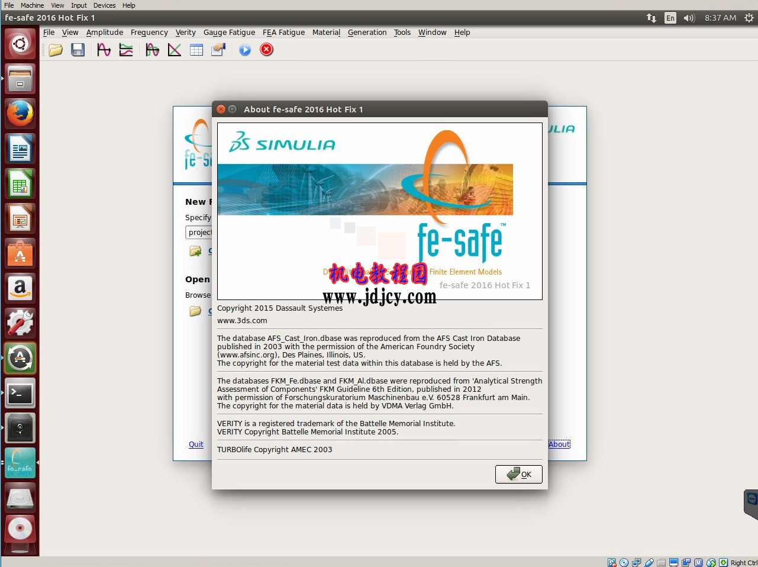Open the VirtualBox Machine menu
Image resolution: width=758 pixels, height=567 pixels.
tap(32, 5)
